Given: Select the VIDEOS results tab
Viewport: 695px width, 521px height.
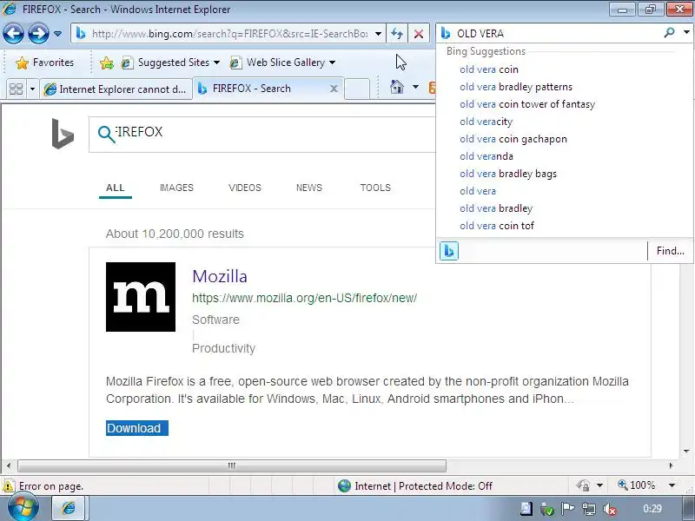Looking at the screenshot, I should pyautogui.click(x=245, y=188).
